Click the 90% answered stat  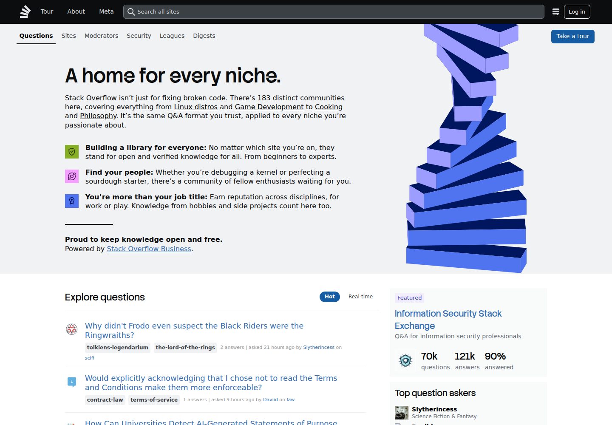pyautogui.click(x=499, y=361)
